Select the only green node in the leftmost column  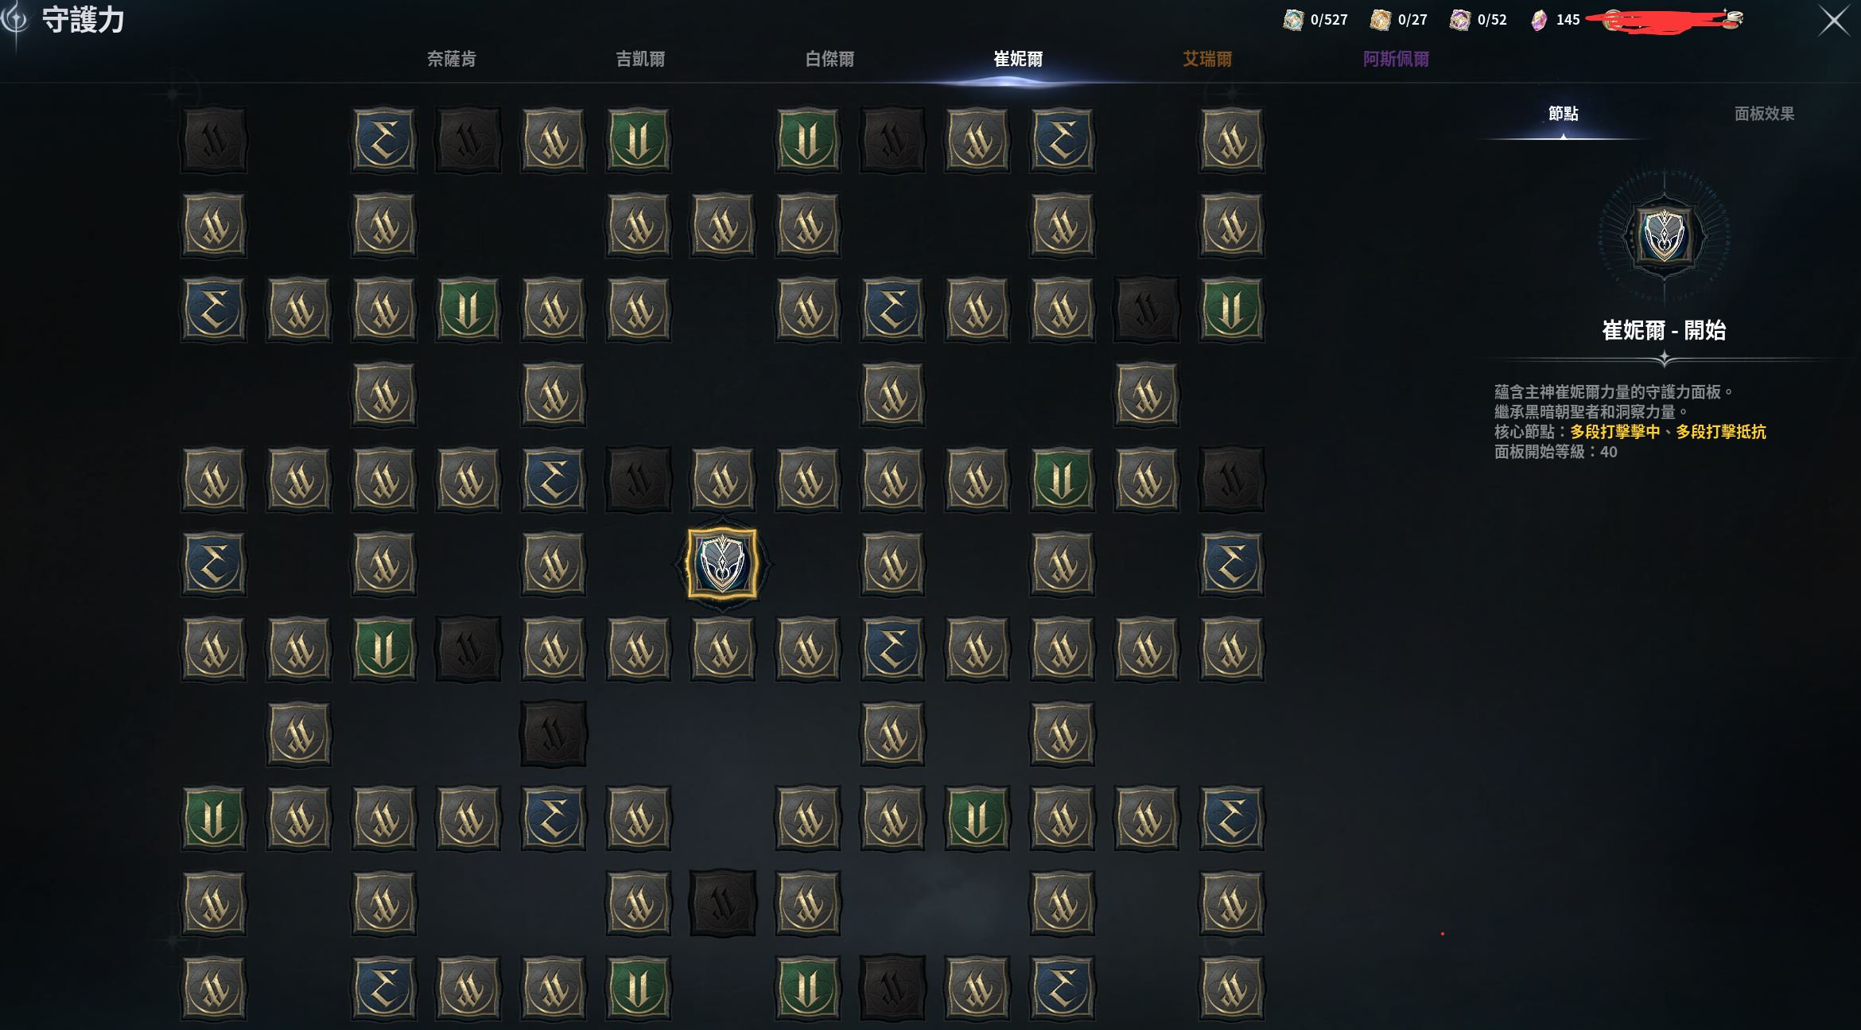214,818
